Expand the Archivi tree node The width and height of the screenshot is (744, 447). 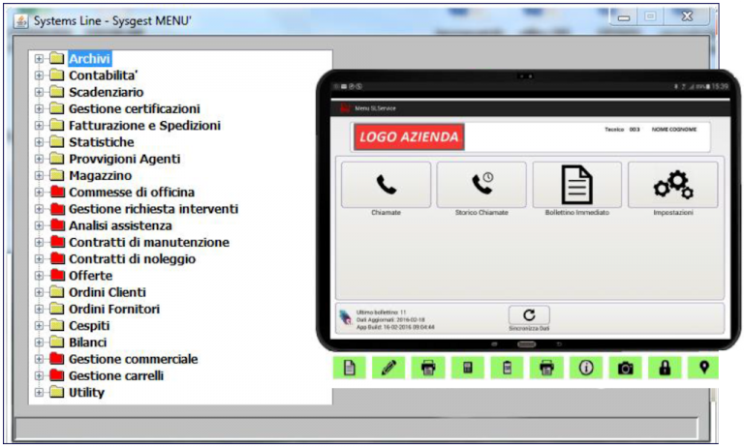(39, 59)
